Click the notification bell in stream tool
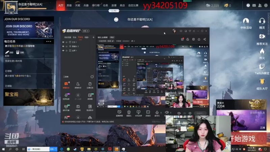The image size is (270, 152). pos(199,39)
